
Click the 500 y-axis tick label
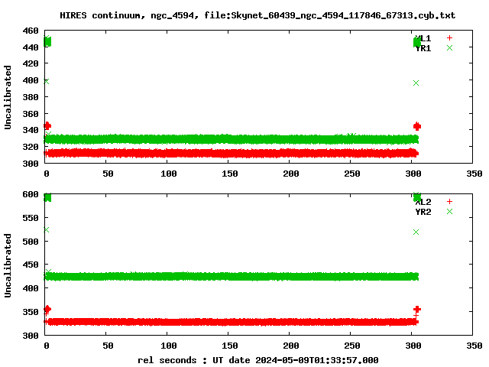(x=31, y=242)
